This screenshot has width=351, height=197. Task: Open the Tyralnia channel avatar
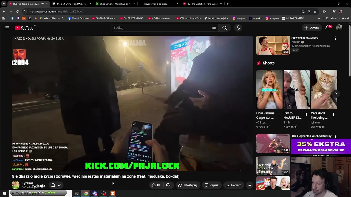click(x=15, y=185)
